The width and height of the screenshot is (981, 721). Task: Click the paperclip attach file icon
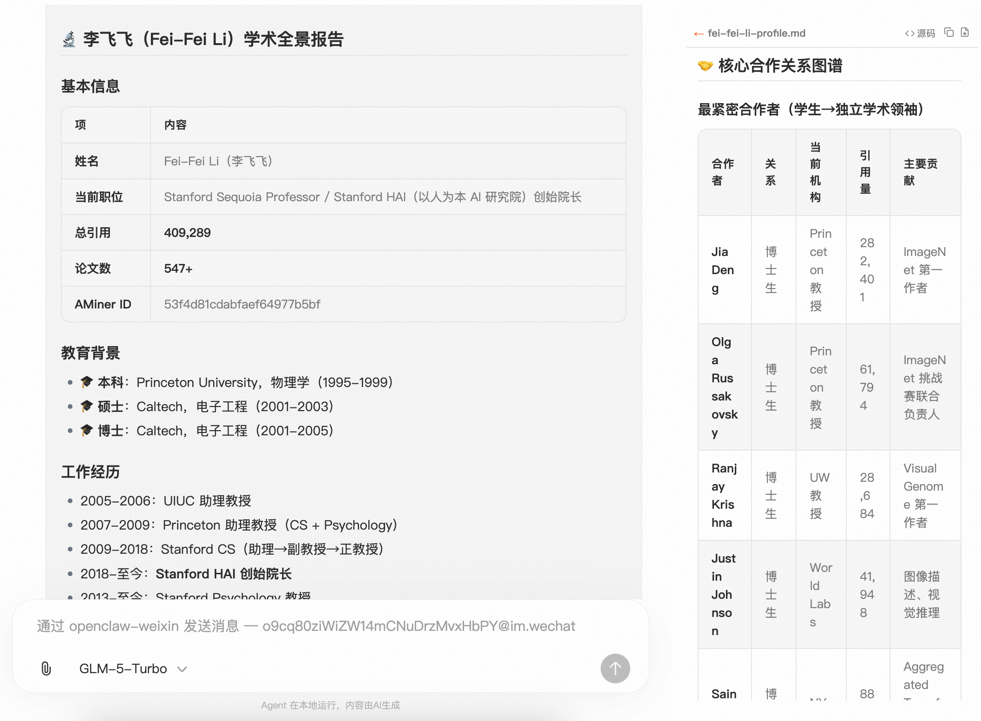point(46,669)
